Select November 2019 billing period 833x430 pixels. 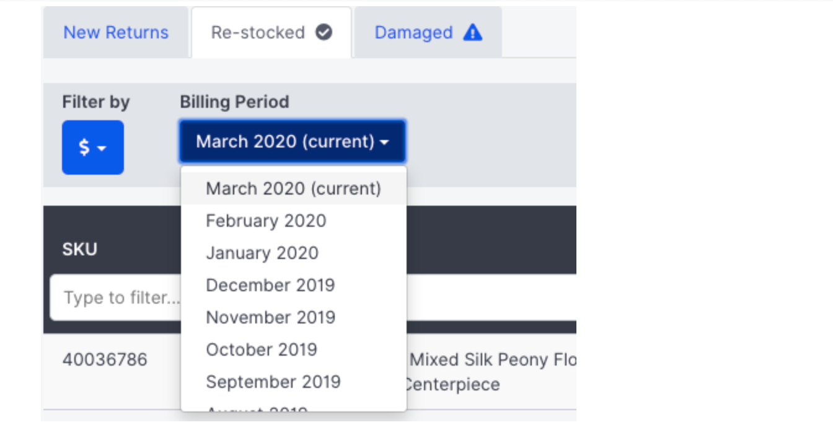pyautogui.click(x=270, y=317)
